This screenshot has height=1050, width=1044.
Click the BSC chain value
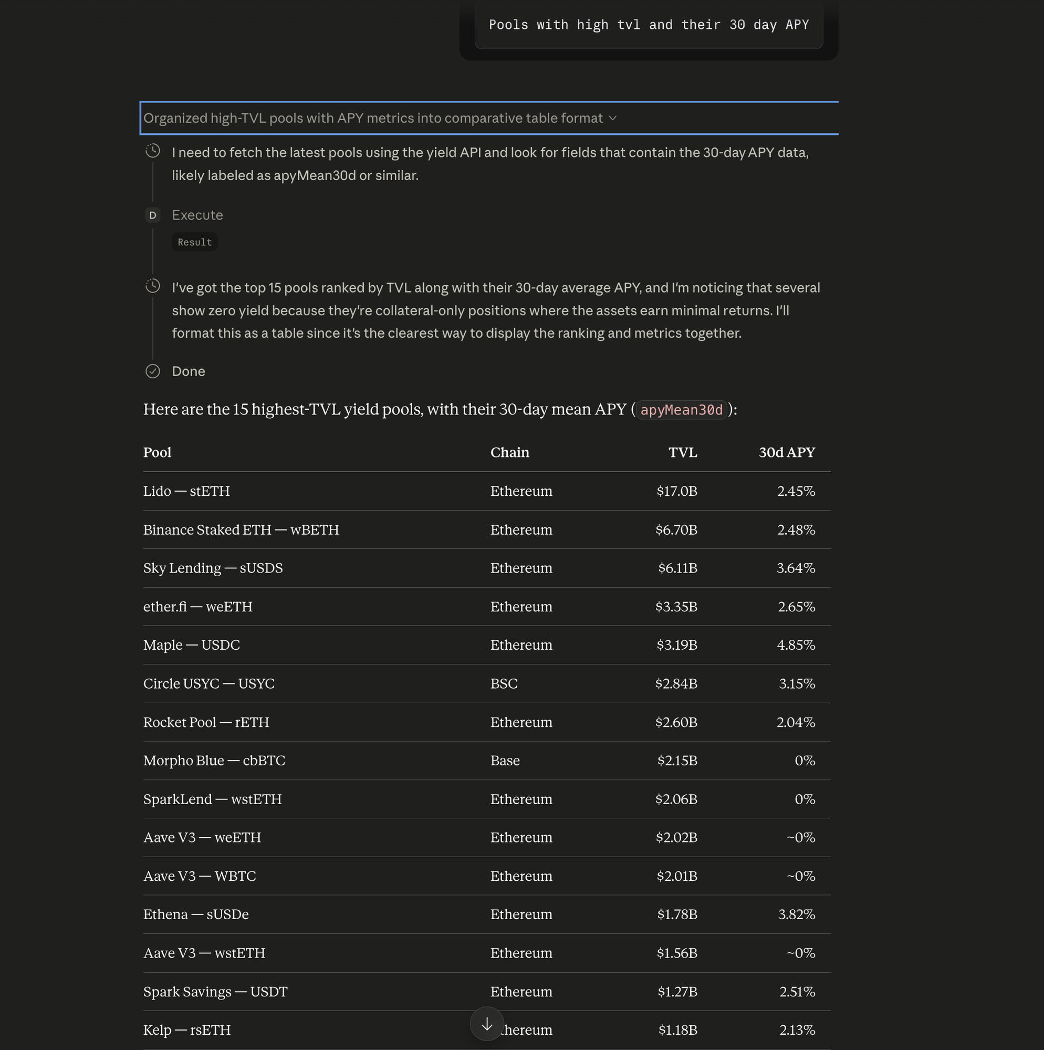coord(504,683)
